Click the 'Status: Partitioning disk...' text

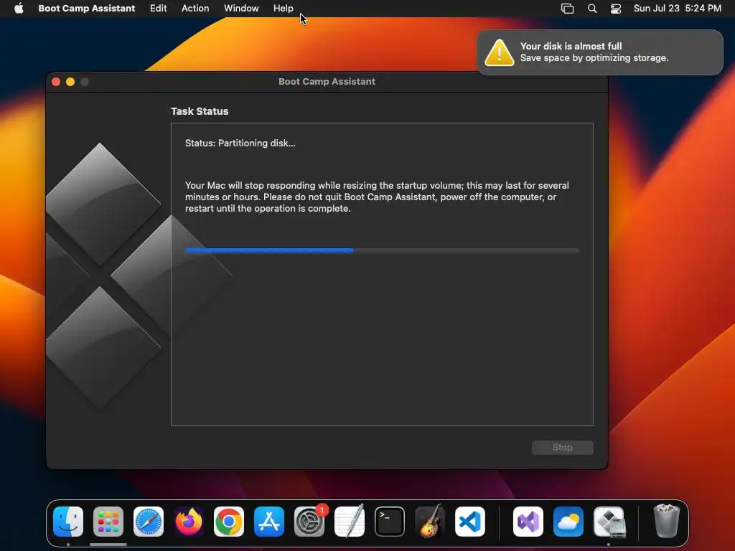pos(240,143)
